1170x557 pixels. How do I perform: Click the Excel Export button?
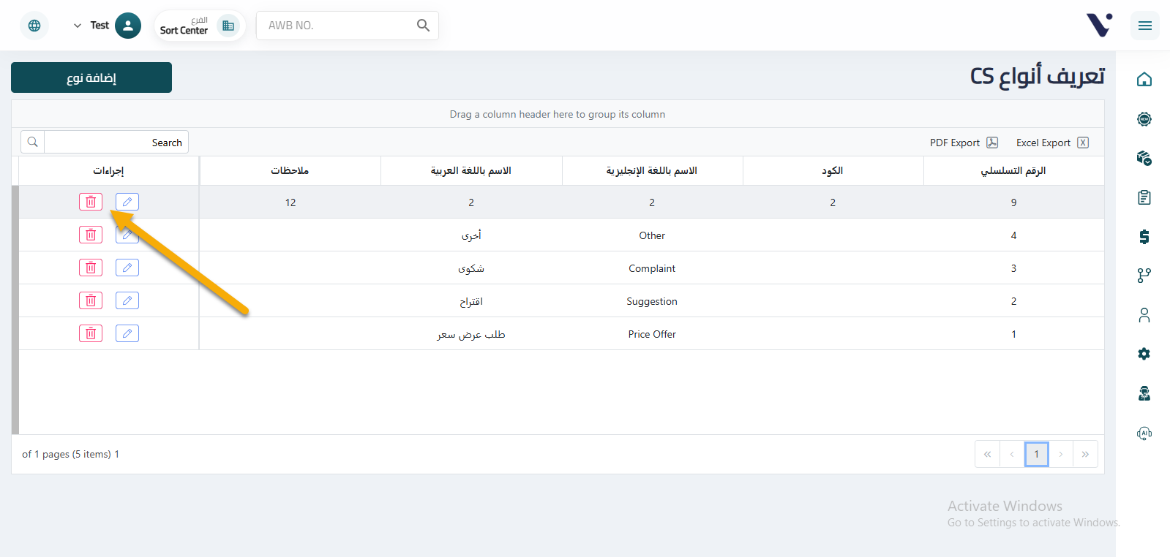(1052, 143)
